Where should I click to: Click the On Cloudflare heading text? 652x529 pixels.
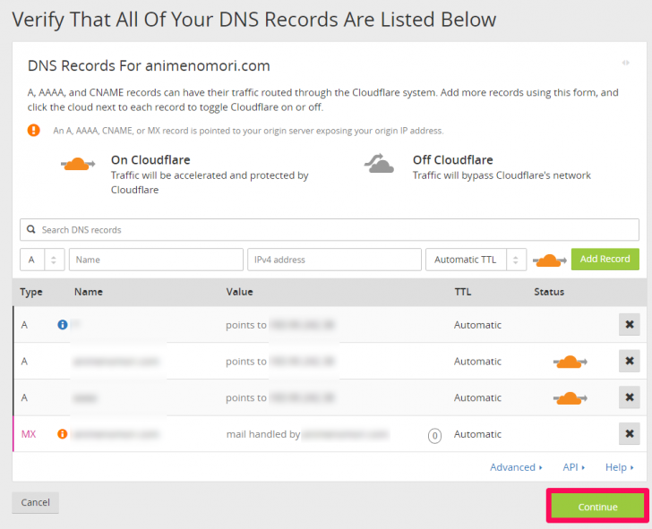point(150,160)
